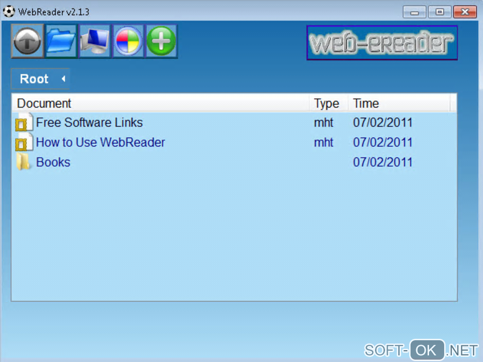
Task: Click the Books folder icon
Action: (x=23, y=162)
